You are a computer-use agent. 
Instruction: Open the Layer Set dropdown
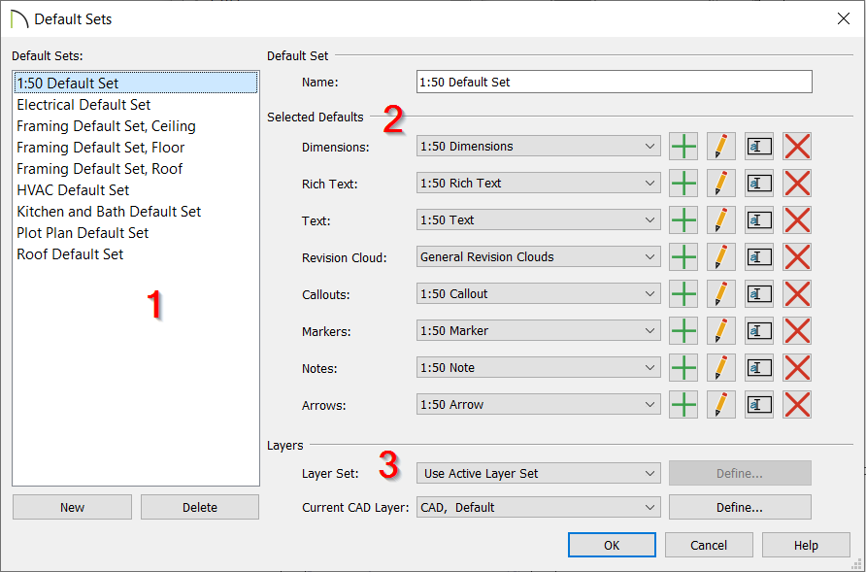click(539, 474)
